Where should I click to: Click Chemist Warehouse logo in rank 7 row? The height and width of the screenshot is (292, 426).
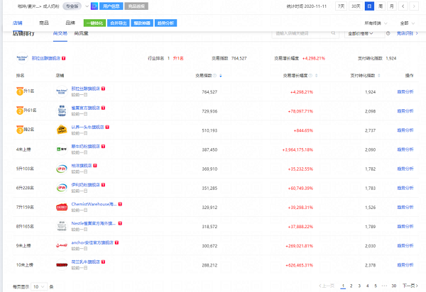pos(62,207)
